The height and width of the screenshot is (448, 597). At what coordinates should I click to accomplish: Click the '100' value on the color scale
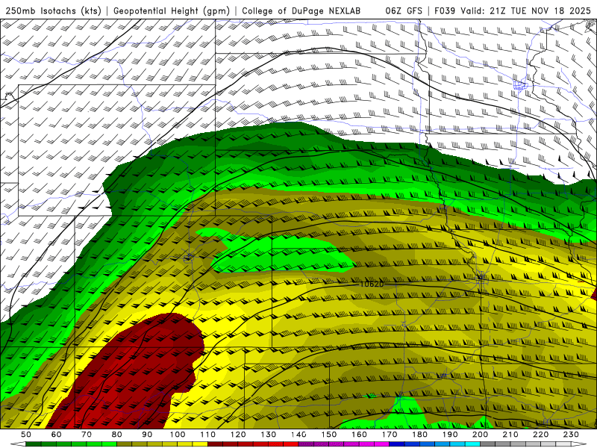click(178, 435)
